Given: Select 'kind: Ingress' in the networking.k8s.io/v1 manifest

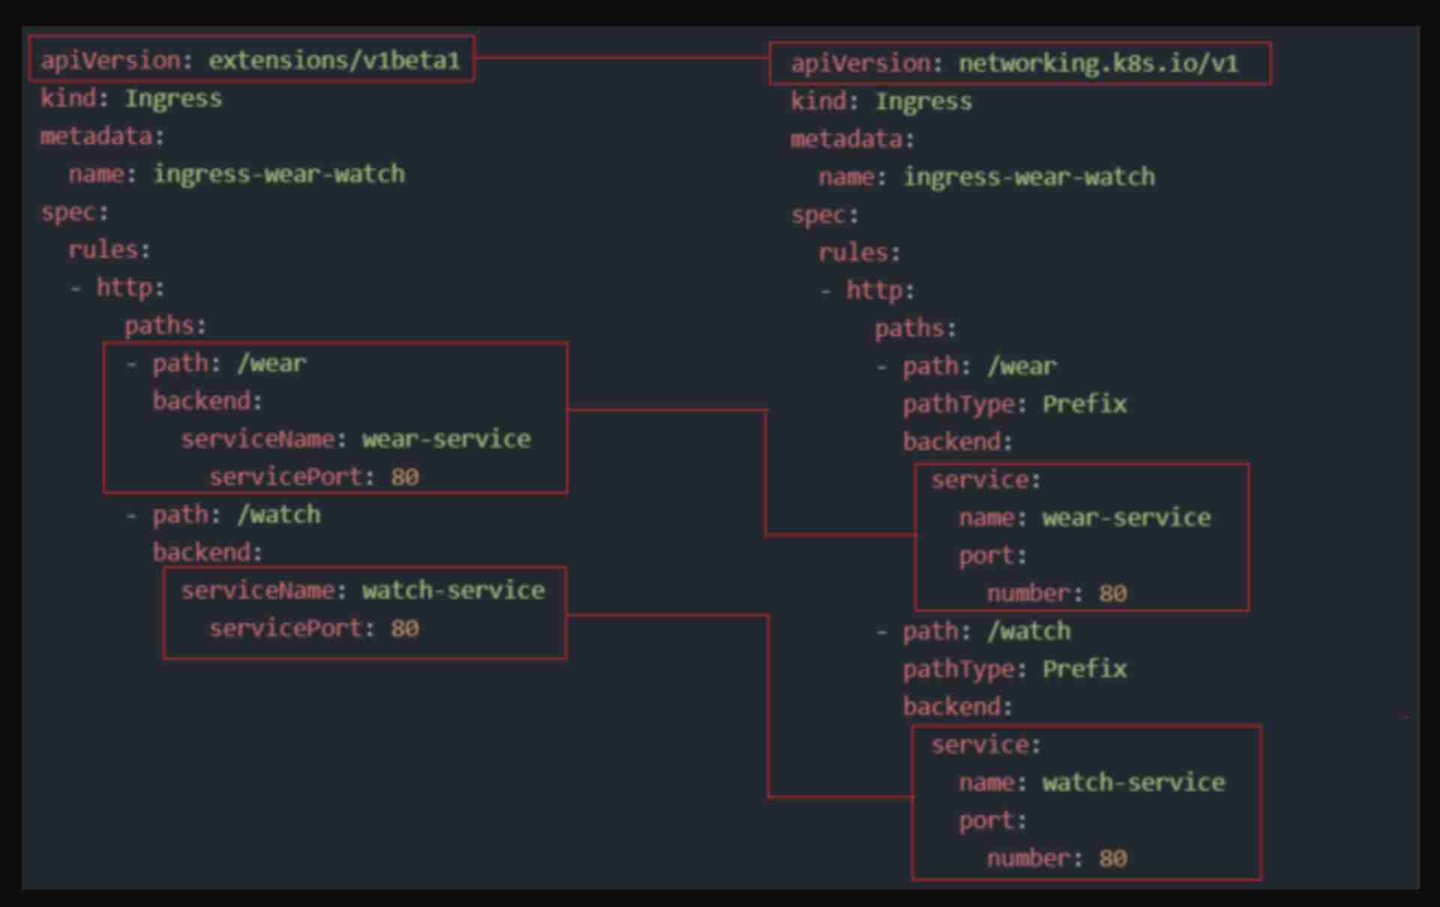Looking at the screenshot, I should 881,101.
